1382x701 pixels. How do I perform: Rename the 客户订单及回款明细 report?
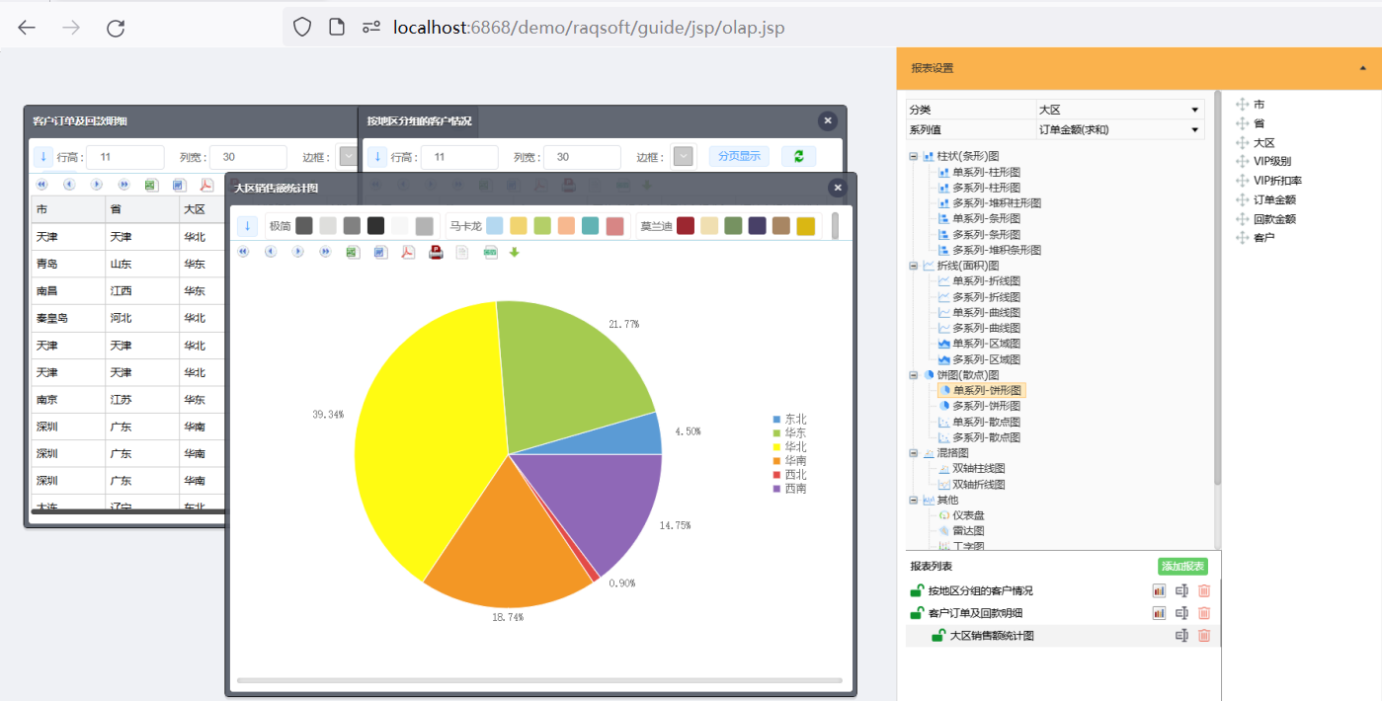[x=1181, y=613]
